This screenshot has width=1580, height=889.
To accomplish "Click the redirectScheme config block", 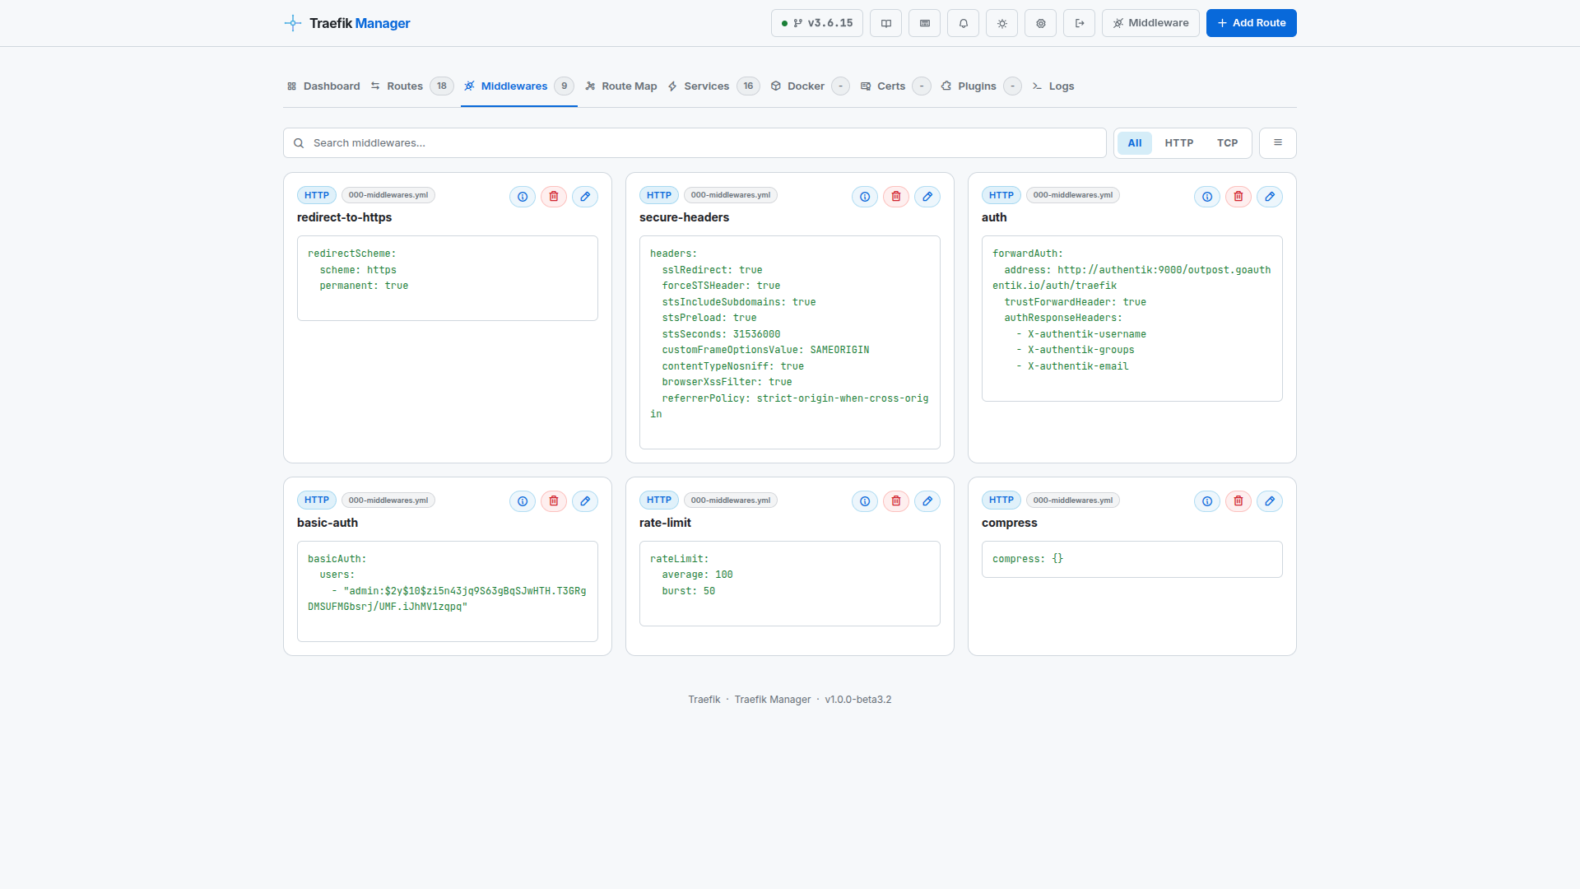I will [448, 278].
